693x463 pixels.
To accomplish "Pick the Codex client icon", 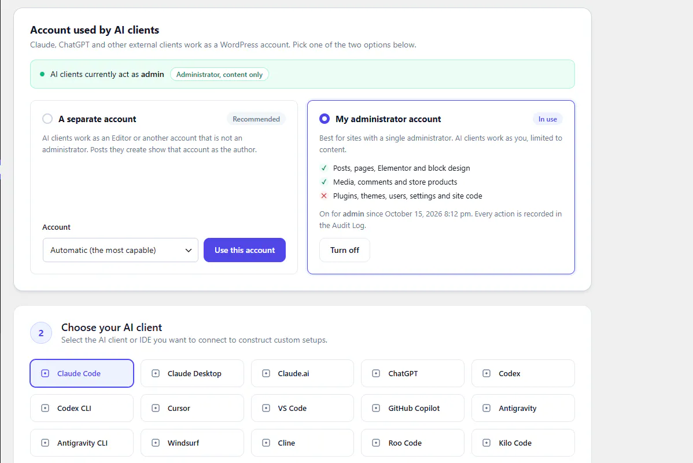I will pyautogui.click(x=486, y=373).
